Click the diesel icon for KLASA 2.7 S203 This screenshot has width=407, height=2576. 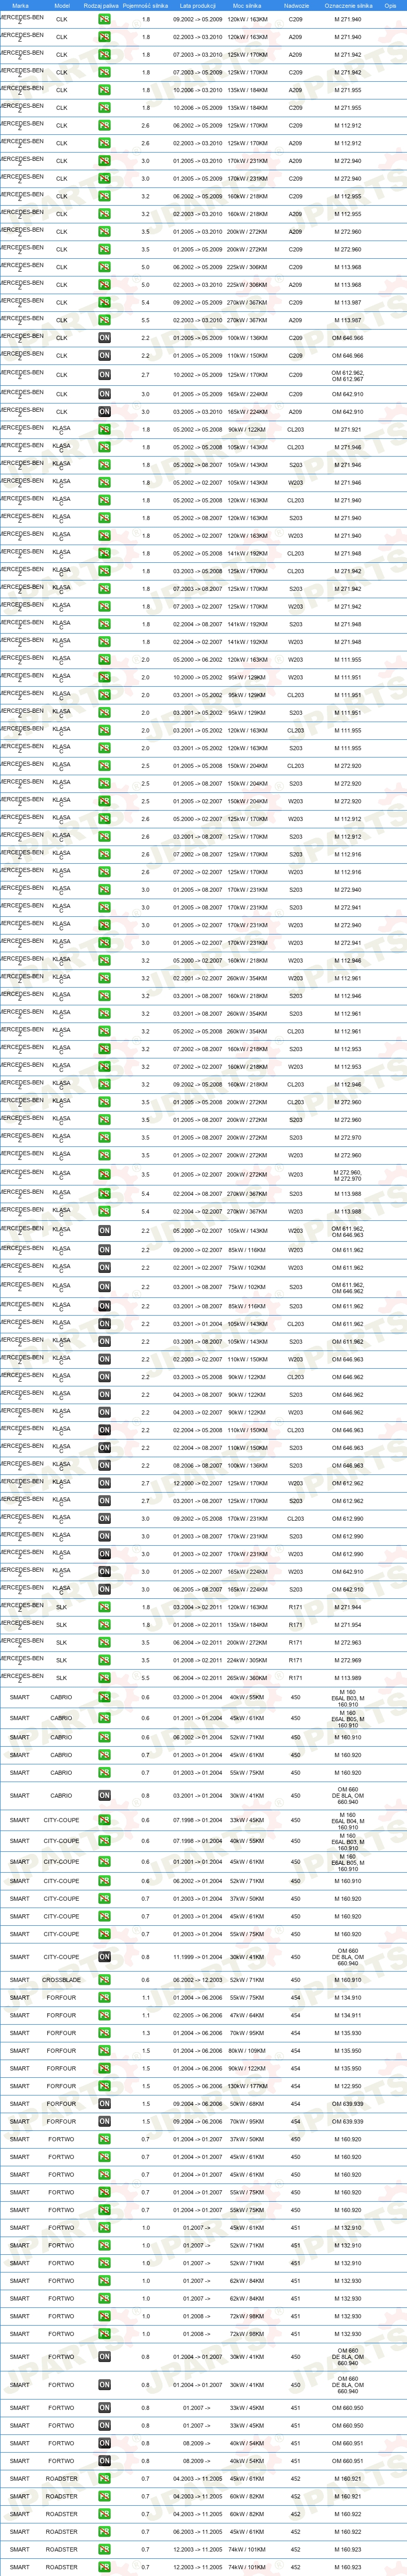(104, 1501)
